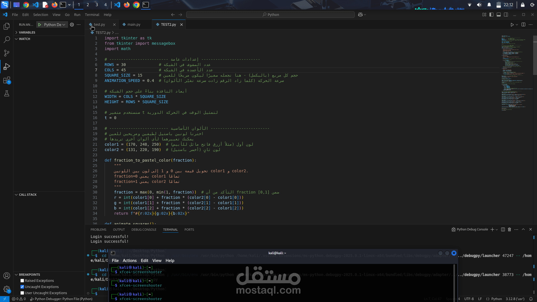Click UTF-8 encoding in status bar
The image size is (537, 302).
(469, 299)
